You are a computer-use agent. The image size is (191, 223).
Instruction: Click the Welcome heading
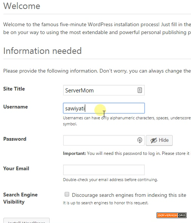22,6
